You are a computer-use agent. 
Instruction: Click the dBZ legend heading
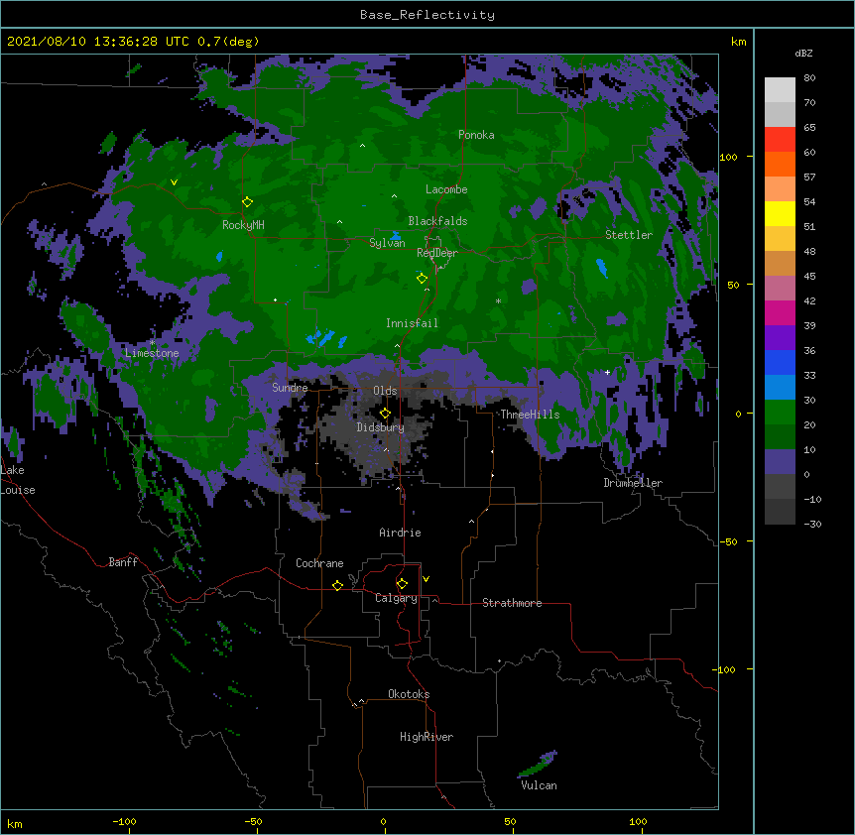[803, 53]
